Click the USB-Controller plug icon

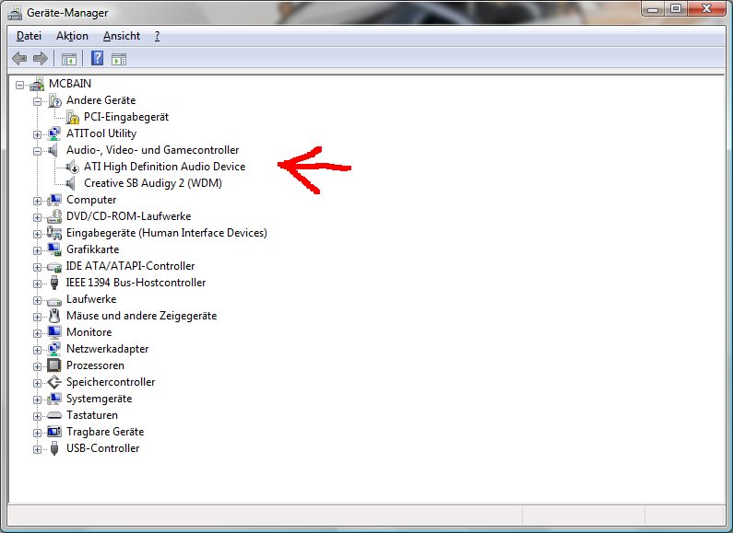pos(54,448)
